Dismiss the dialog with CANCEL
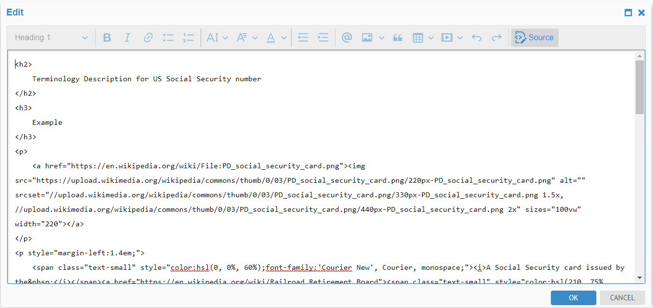The height and width of the screenshot is (308, 653). coord(622,297)
